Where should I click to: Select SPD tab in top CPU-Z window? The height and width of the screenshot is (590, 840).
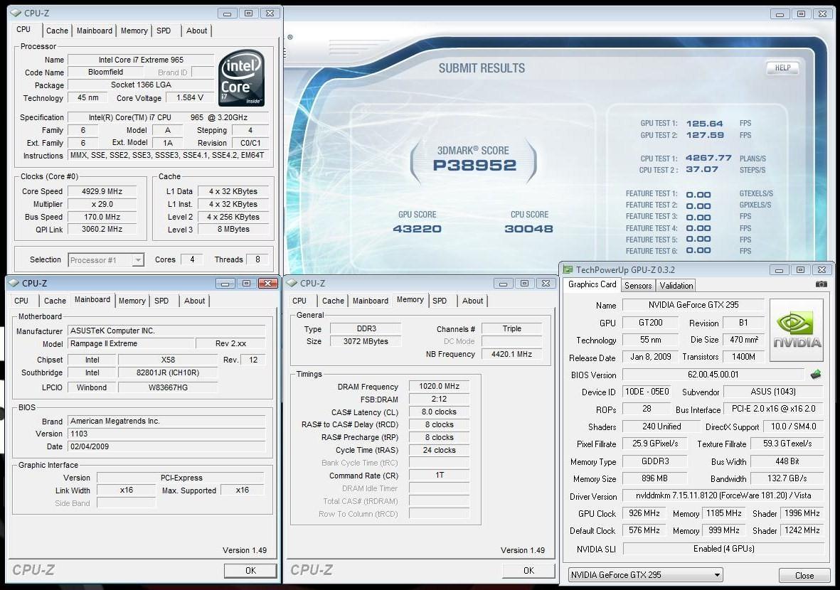tap(164, 31)
